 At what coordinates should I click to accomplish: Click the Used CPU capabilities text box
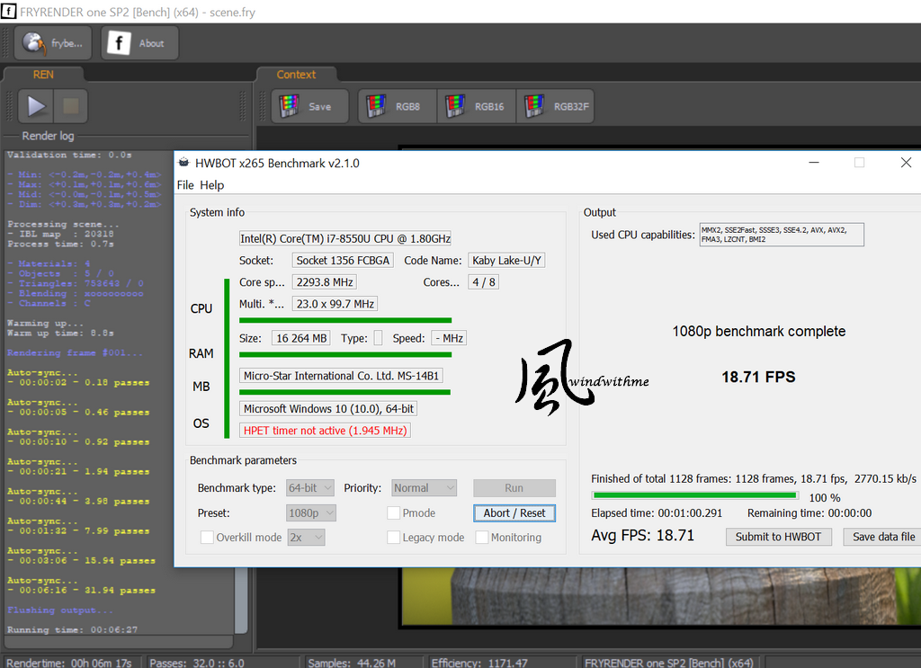(x=782, y=235)
